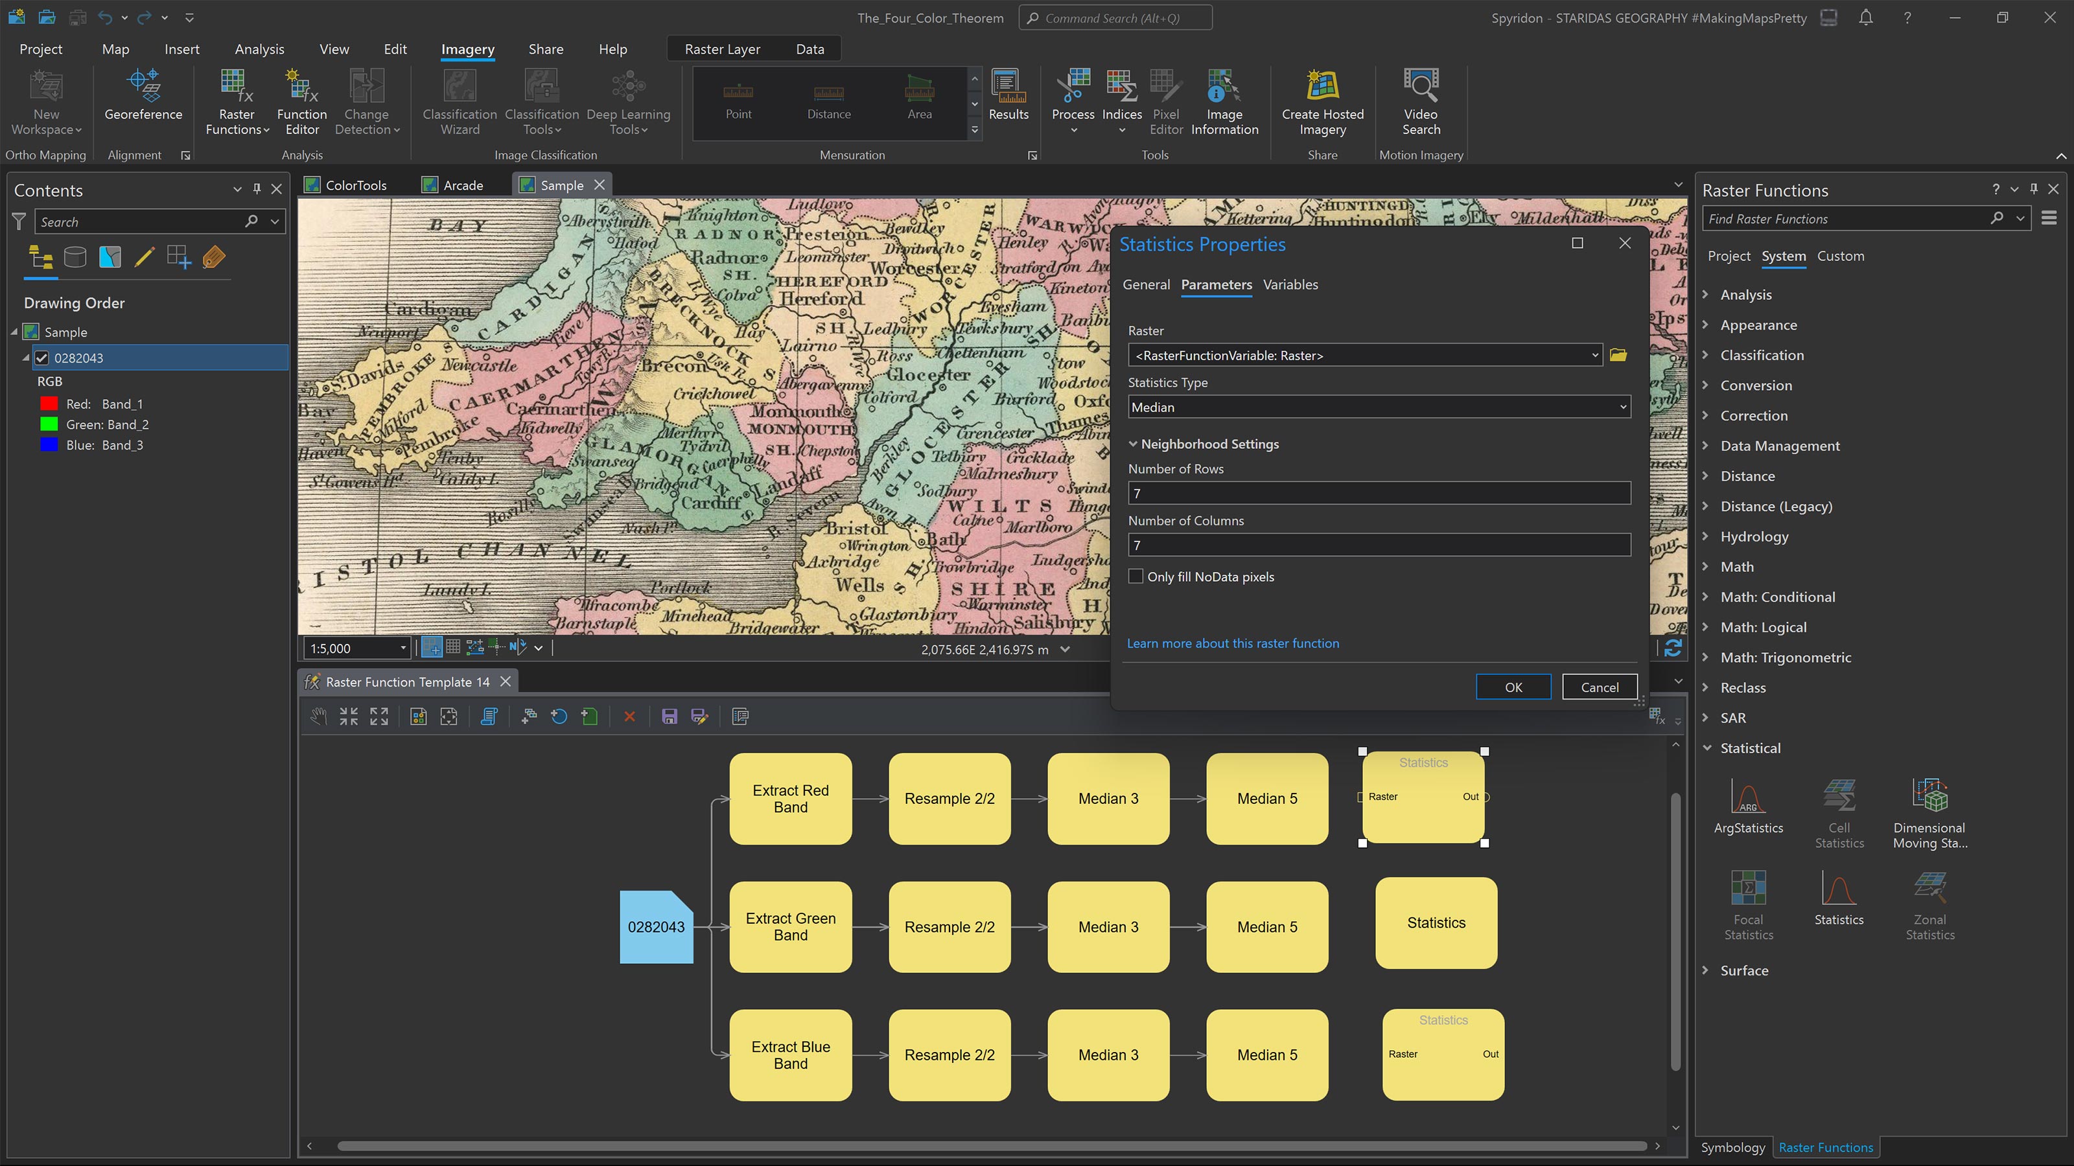Click the red delete X in editor toolbar
This screenshot has height=1166, width=2074.
(629, 716)
